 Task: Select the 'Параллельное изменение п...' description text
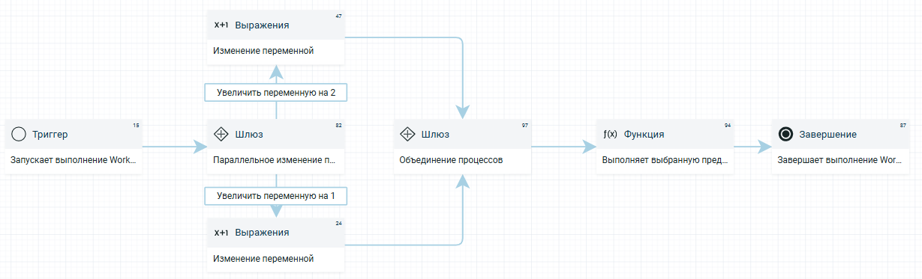274,160
